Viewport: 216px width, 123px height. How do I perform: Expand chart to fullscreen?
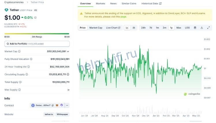208,28
